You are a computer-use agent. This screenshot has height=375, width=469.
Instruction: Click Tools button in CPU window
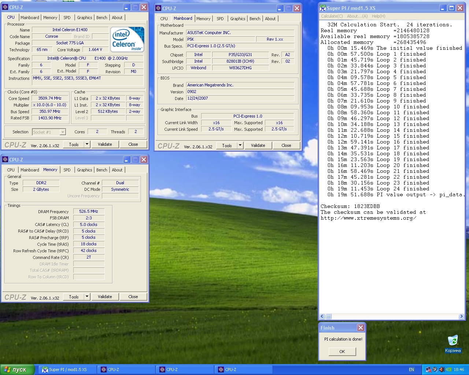coord(74,144)
